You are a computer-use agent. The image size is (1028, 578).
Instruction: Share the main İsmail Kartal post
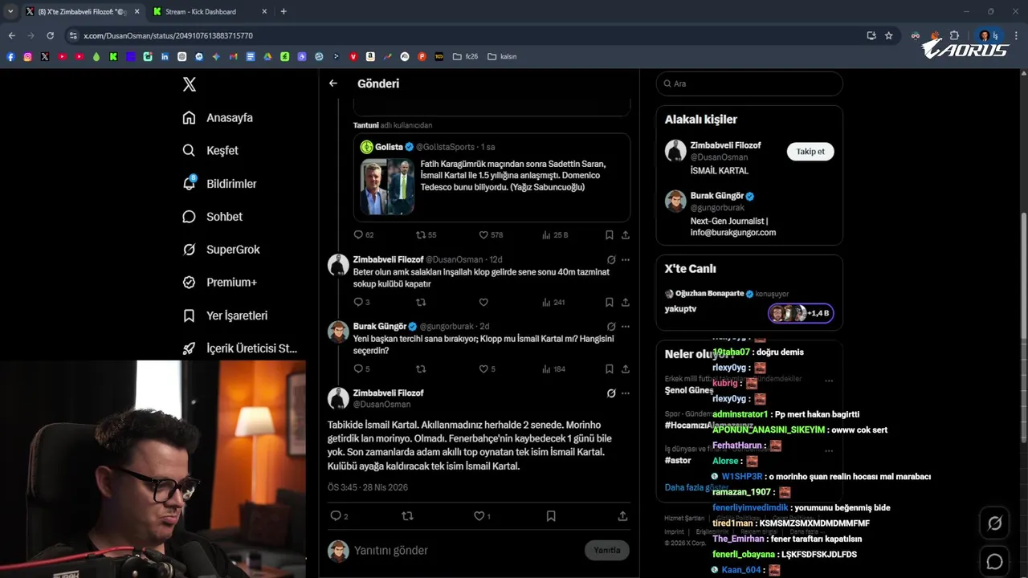(622, 516)
